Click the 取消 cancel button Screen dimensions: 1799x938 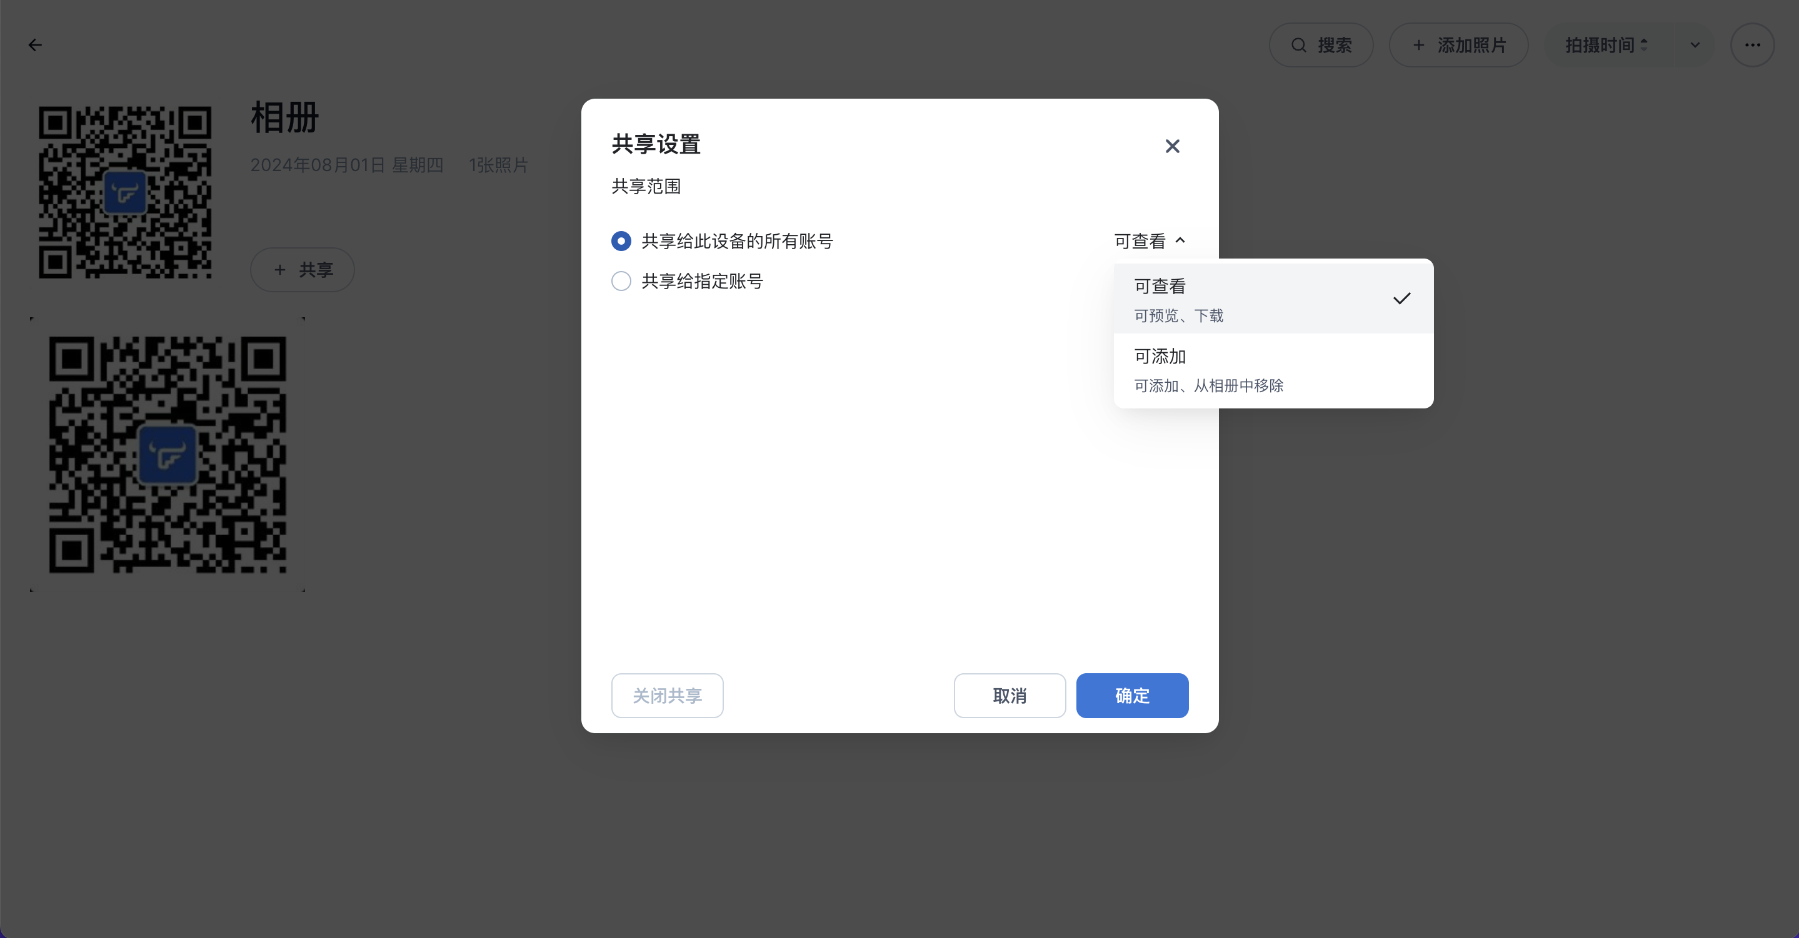coord(1009,696)
